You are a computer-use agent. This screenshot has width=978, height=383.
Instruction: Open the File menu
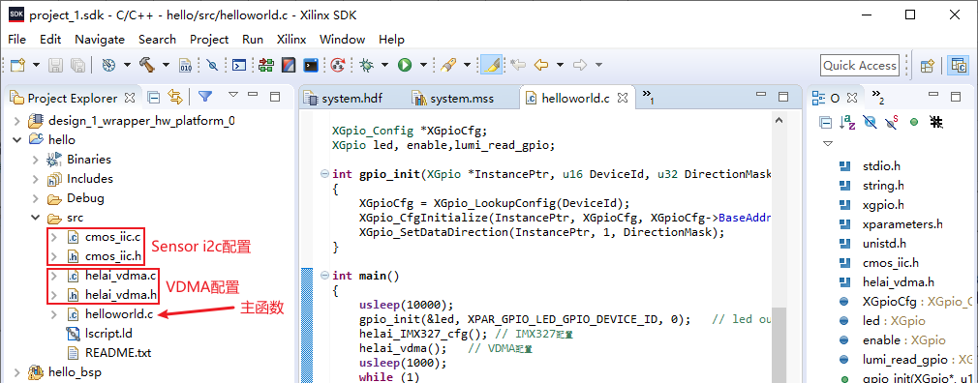pos(17,40)
